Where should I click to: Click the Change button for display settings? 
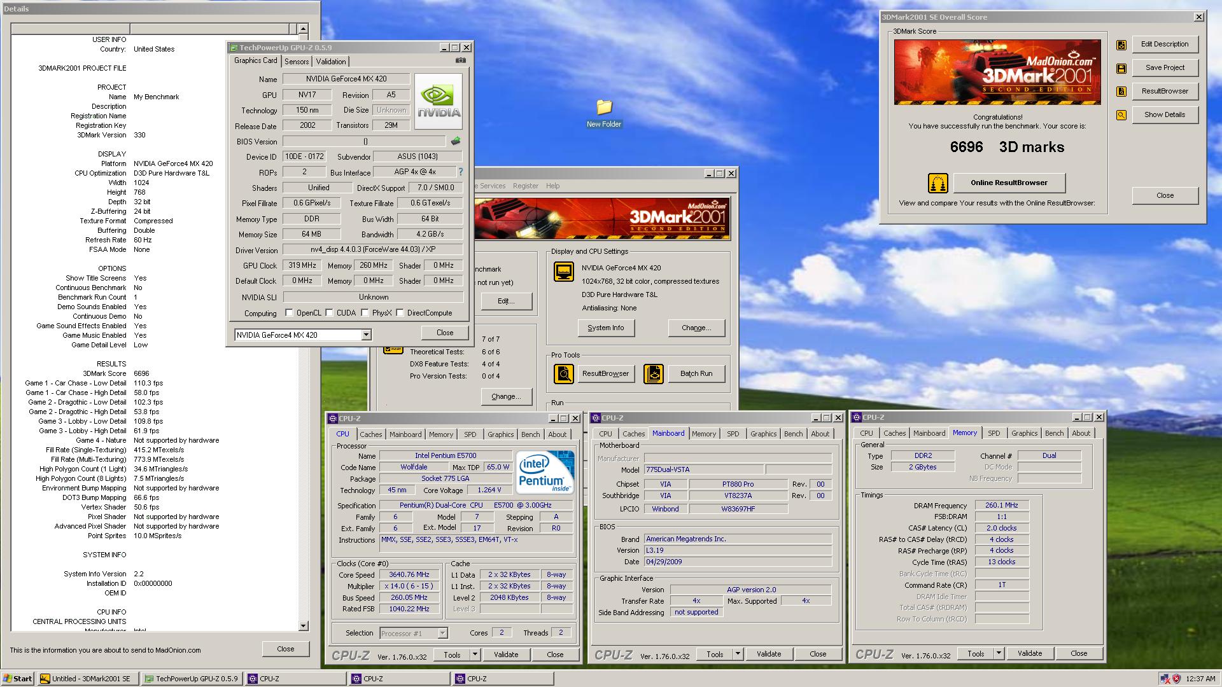696,328
